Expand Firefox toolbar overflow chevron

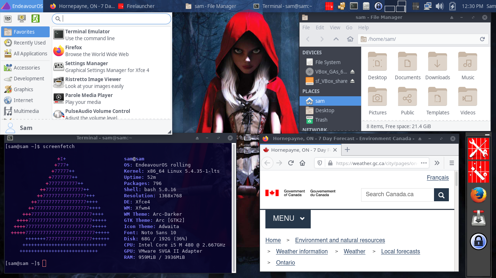point(437,163)
